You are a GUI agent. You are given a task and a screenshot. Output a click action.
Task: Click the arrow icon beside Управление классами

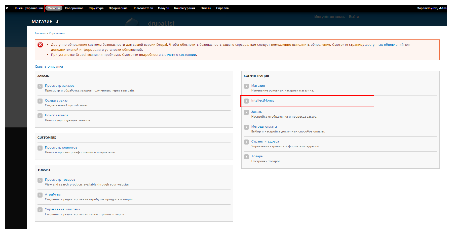[x=40, y=210]
